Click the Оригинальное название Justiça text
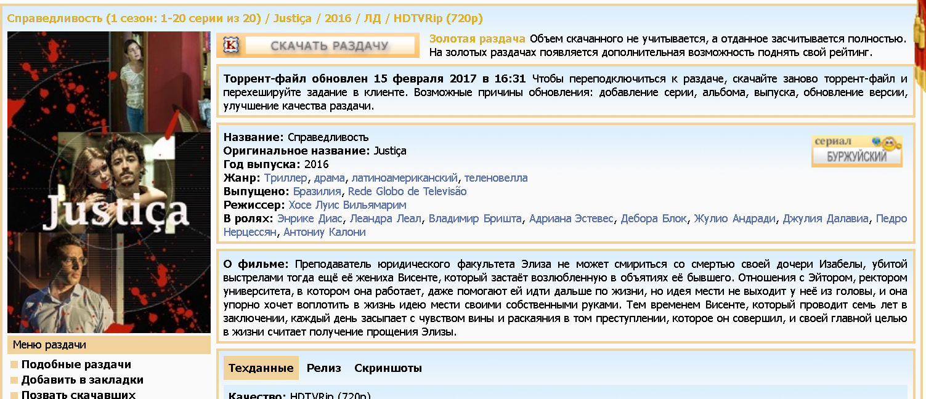 [x=315, y=151]
